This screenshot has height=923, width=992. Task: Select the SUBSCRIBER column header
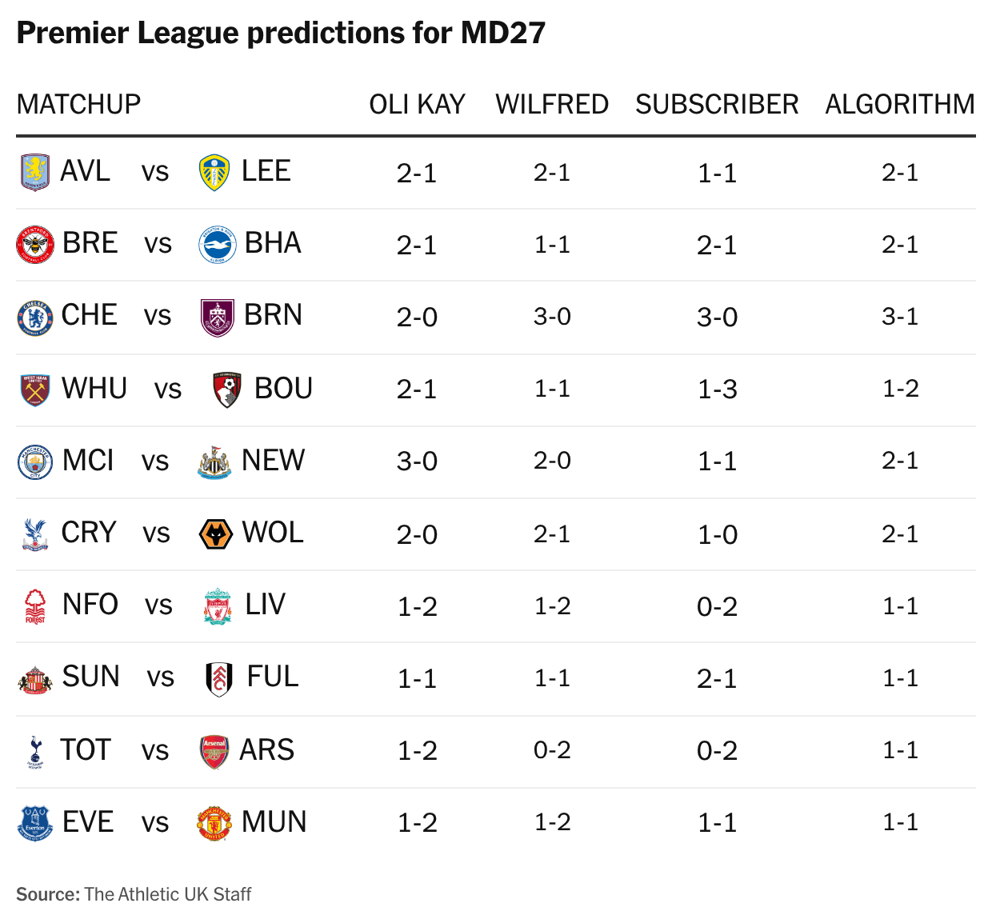717,104
